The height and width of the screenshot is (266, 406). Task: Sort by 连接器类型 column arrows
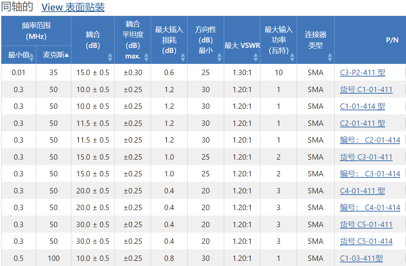coord(330,57)
